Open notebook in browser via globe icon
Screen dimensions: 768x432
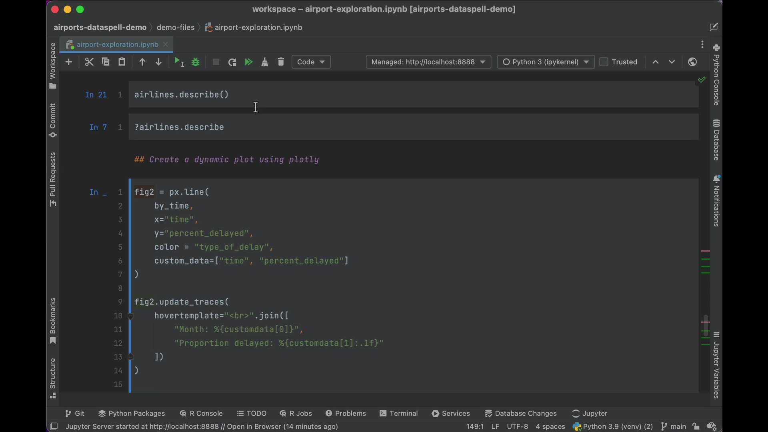click(x=692, y=62)
